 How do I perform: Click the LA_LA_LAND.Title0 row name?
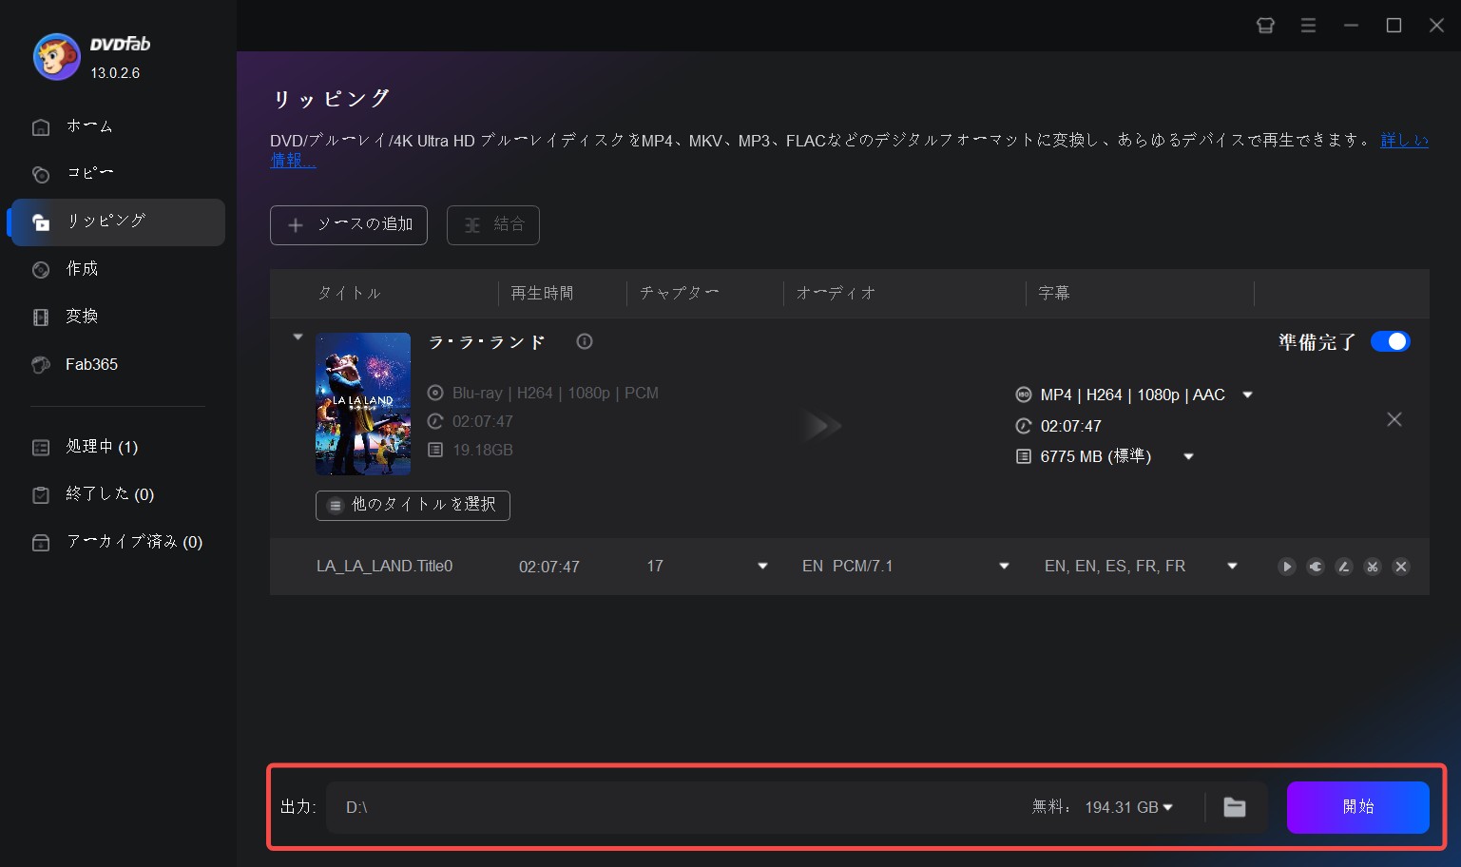pyautogui.click(x=384, y=567)
